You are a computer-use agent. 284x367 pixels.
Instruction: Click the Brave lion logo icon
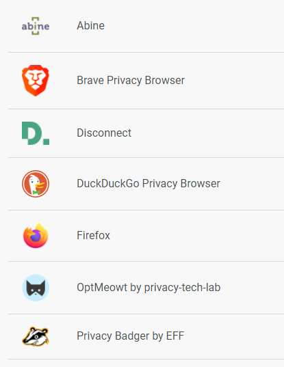[36, 81]
